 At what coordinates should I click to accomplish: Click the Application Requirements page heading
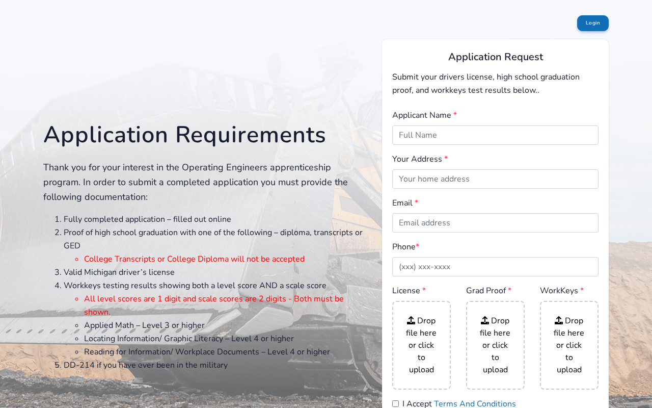184,135
